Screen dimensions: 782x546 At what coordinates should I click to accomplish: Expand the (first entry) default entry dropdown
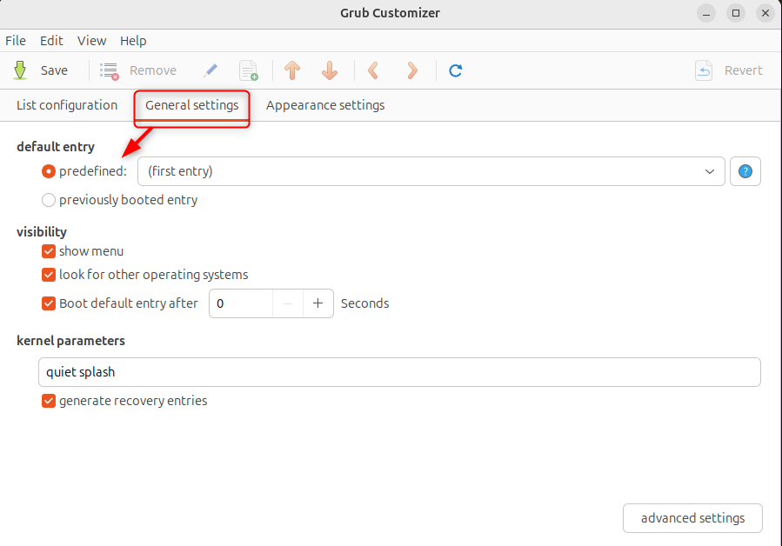(x=431, y=171)
